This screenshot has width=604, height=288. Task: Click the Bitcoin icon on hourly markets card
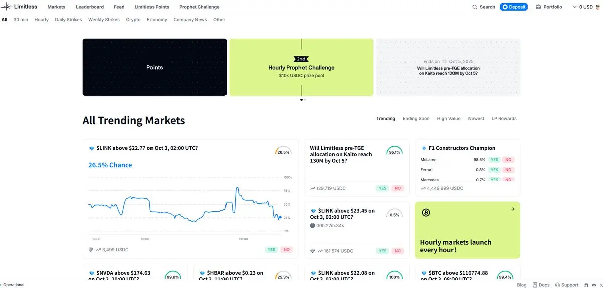pyautogui.click(x=426, y=213)
